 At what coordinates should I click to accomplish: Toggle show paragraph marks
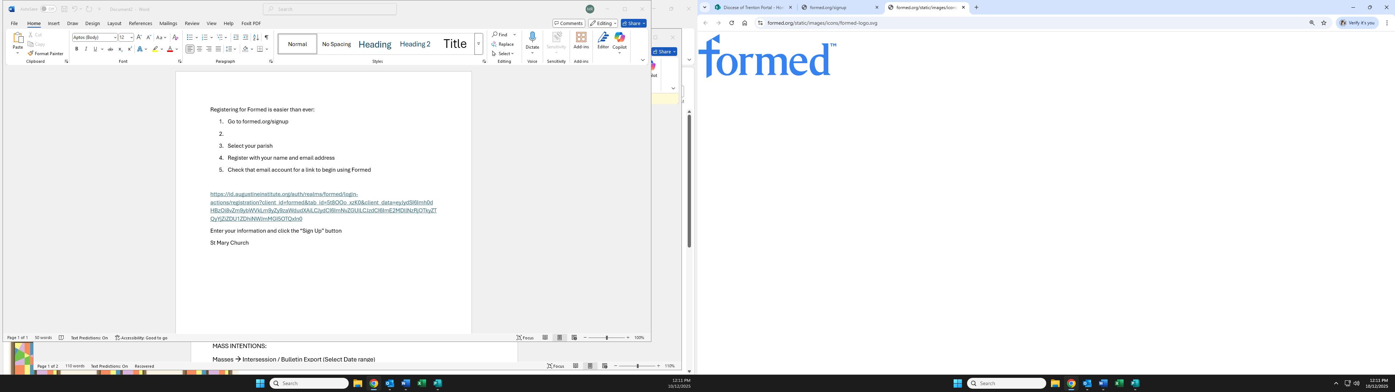[x=266, y=37]
